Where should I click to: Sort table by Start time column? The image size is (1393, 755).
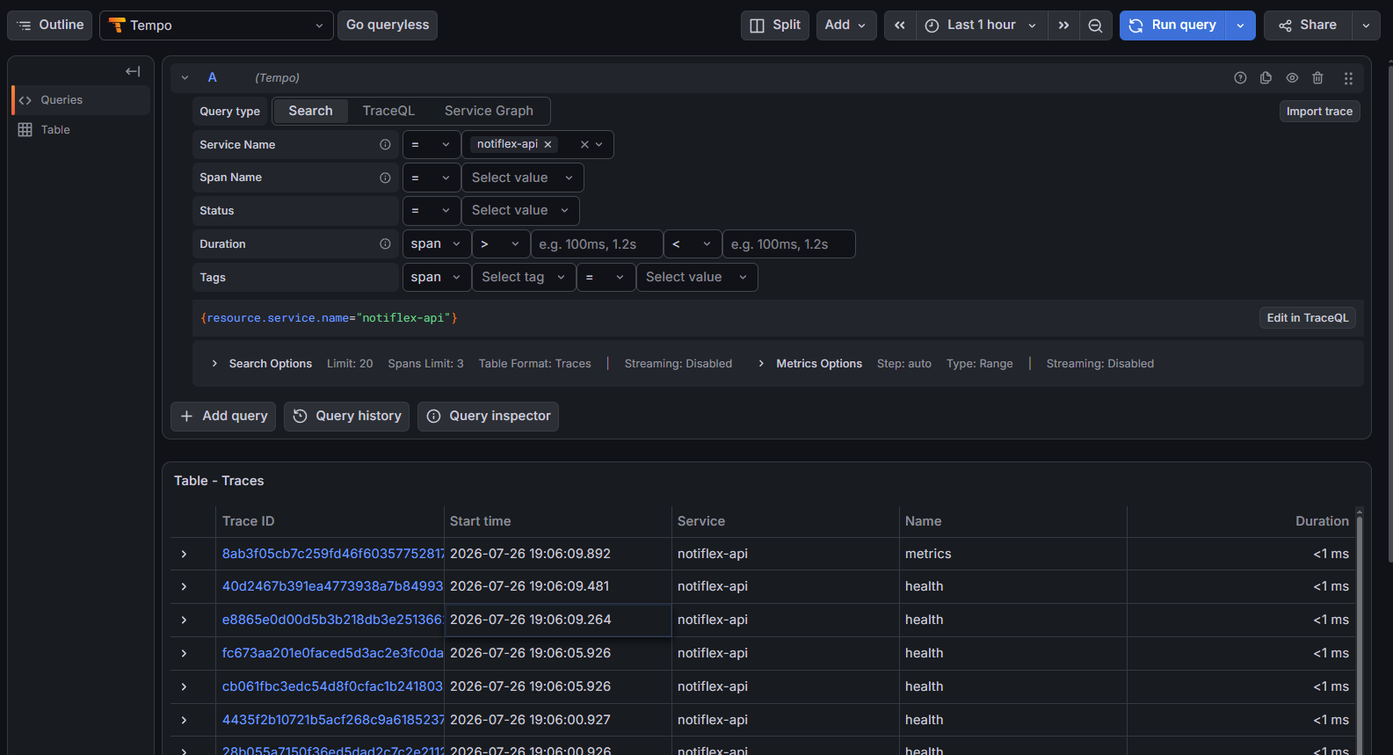480,521
